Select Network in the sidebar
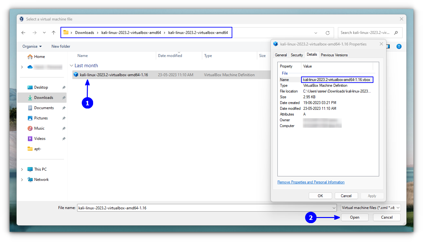The width and height of the screenshot is (423, 242). pos(38,180)
